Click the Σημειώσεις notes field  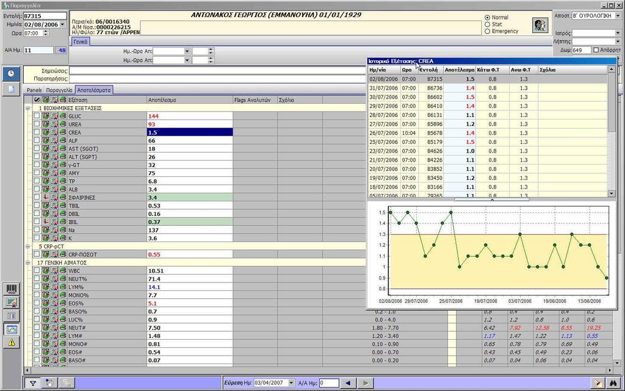click(218, 71)
